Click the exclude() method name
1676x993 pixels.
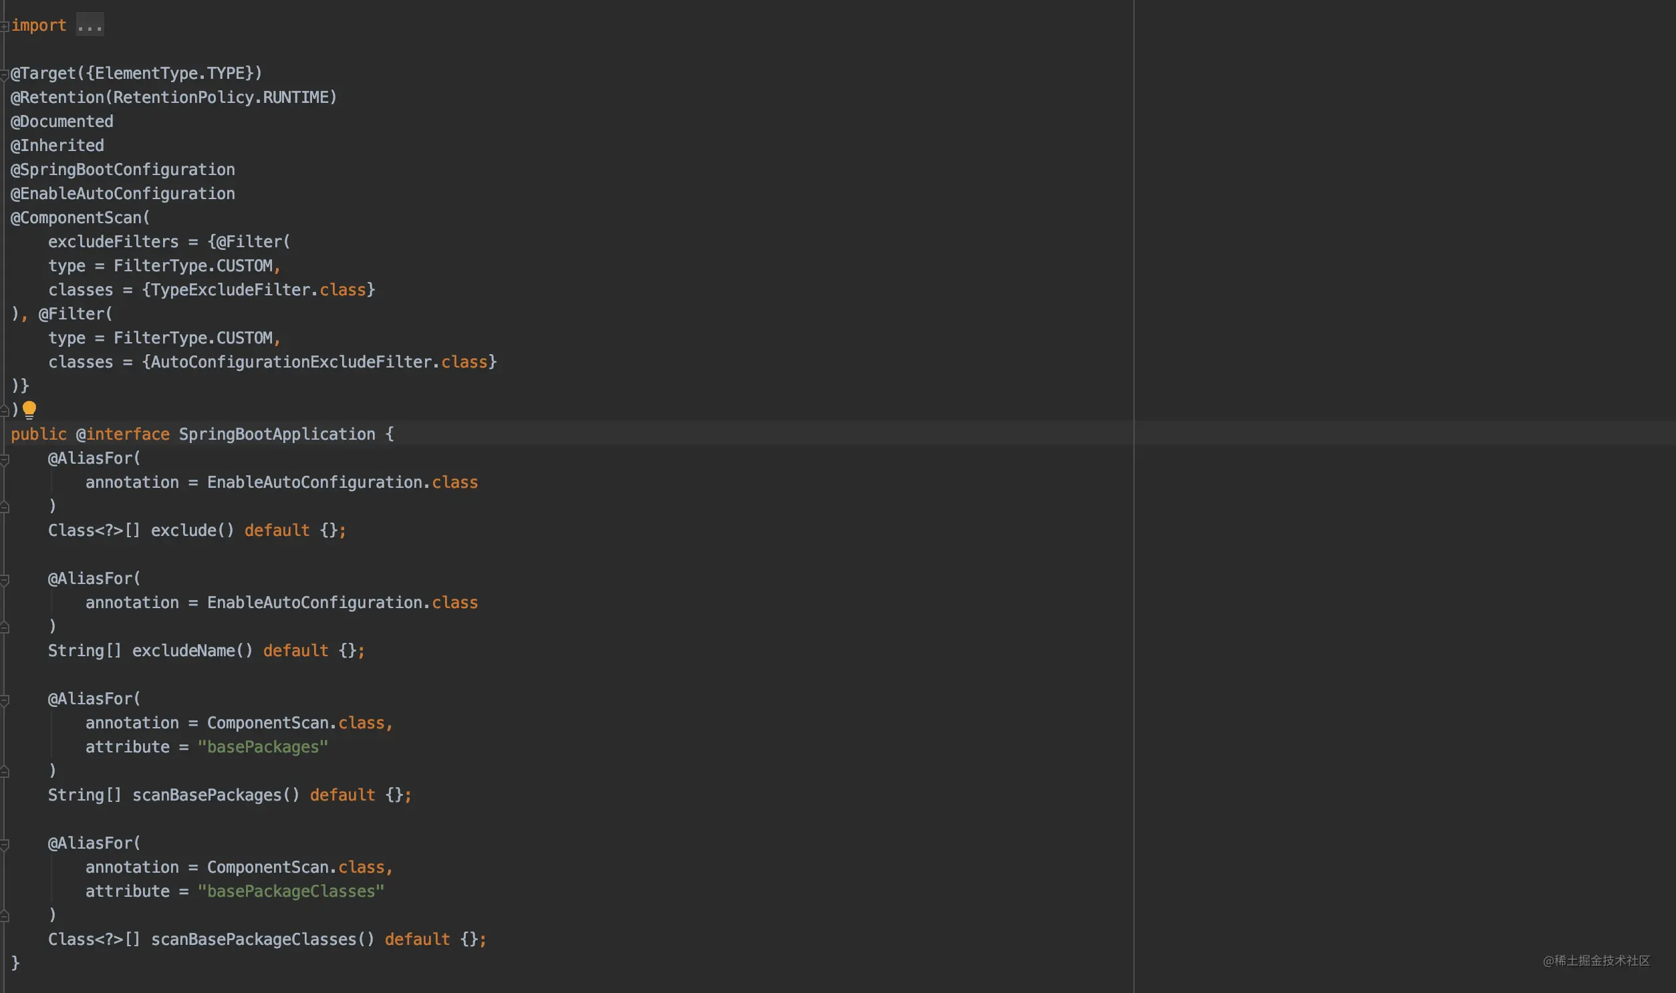pyautogui.click(x=192, y=531)
